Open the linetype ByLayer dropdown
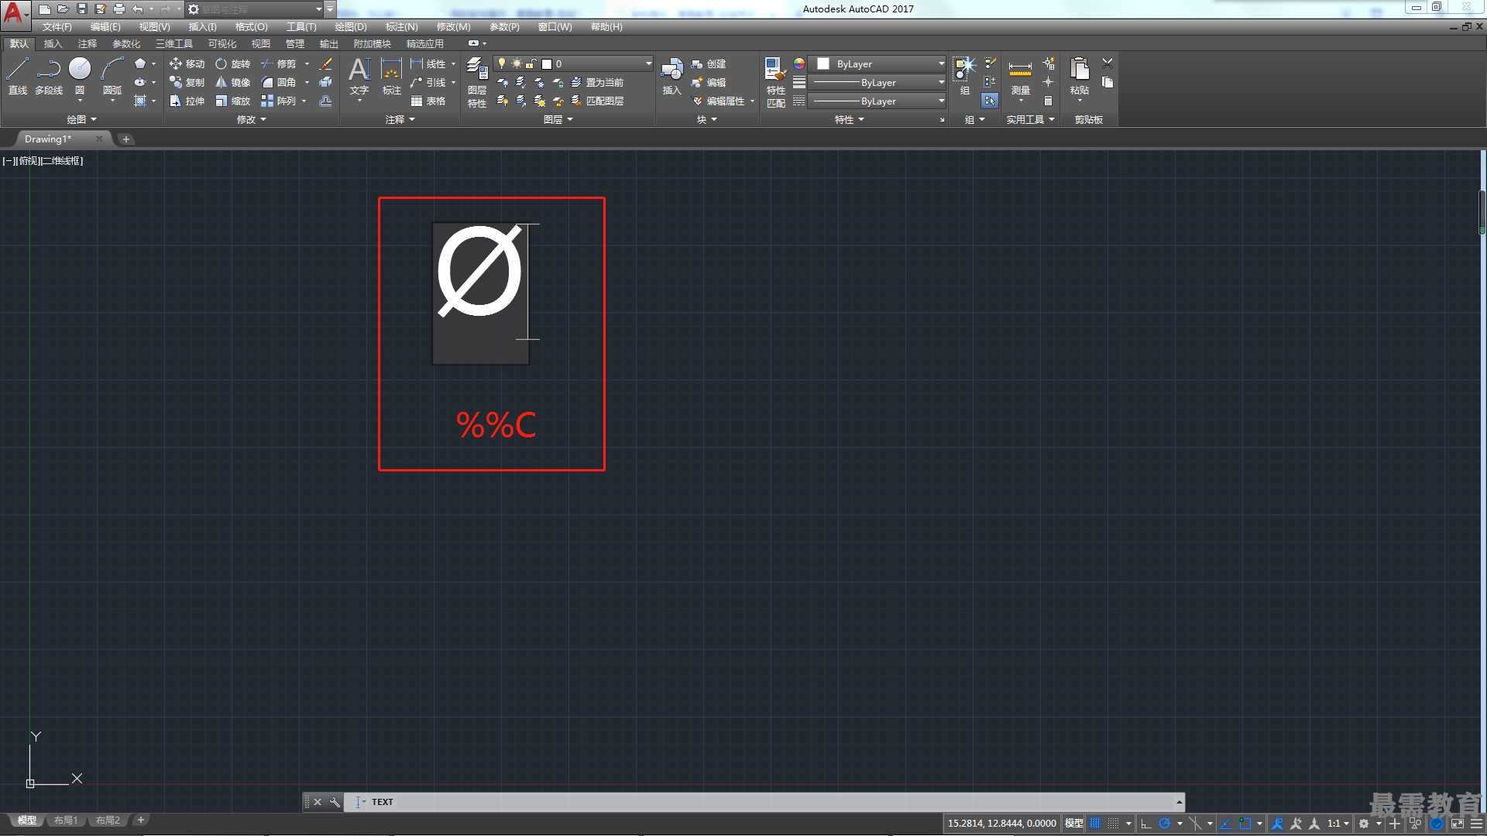Image resolution: width=1487 pixels, height=836 pixels. (878, 101)
